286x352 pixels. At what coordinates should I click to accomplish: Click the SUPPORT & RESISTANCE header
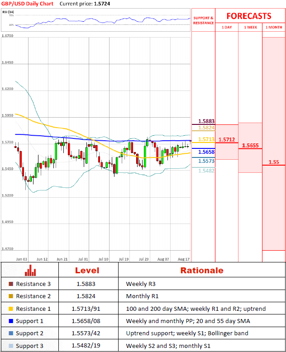pyautogui.click(x=203, y=20)
